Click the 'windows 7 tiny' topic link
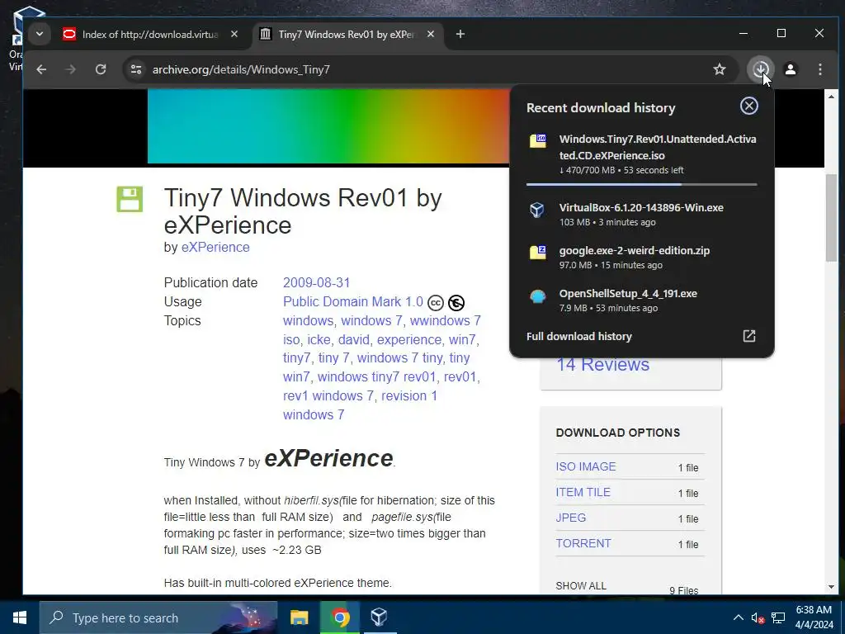The width and height of the screenshot is (845, 634). (400, 358)
